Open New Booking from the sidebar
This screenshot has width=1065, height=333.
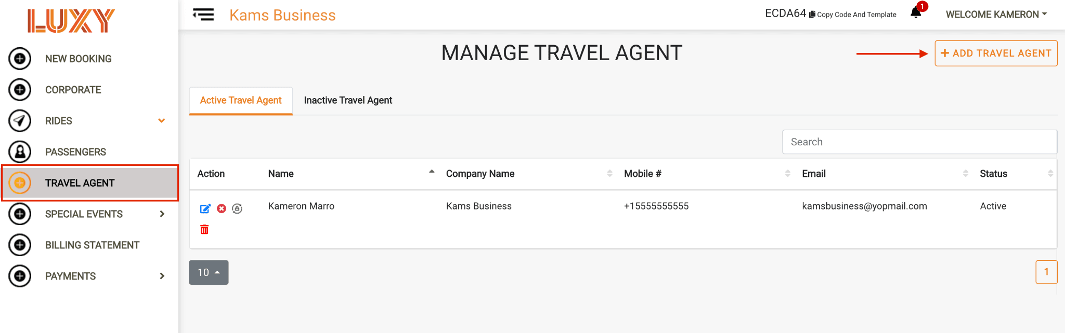(x=78, y=59)
